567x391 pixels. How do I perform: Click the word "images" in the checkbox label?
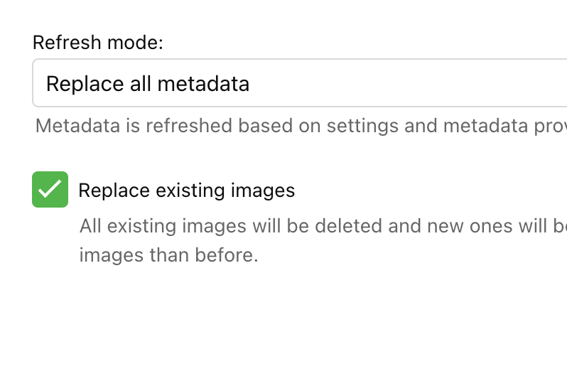click(x=263, y=191)
